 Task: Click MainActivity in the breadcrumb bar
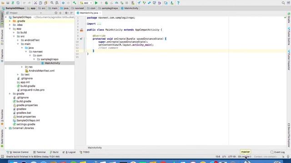click(130, 8)
